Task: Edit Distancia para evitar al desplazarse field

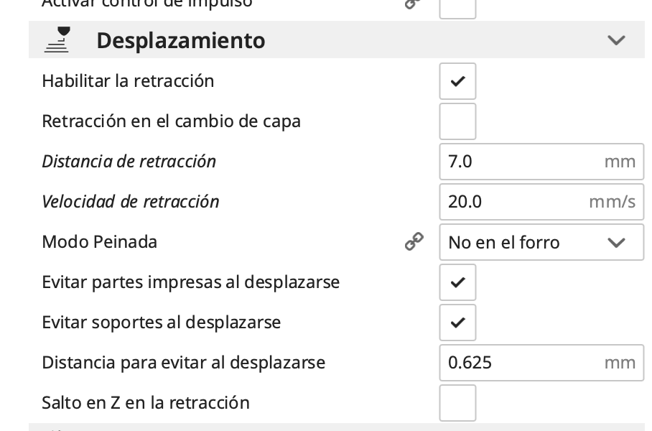Action: coord(521,363)
